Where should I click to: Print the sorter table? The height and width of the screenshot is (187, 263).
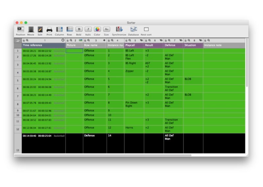pos(49,30)
